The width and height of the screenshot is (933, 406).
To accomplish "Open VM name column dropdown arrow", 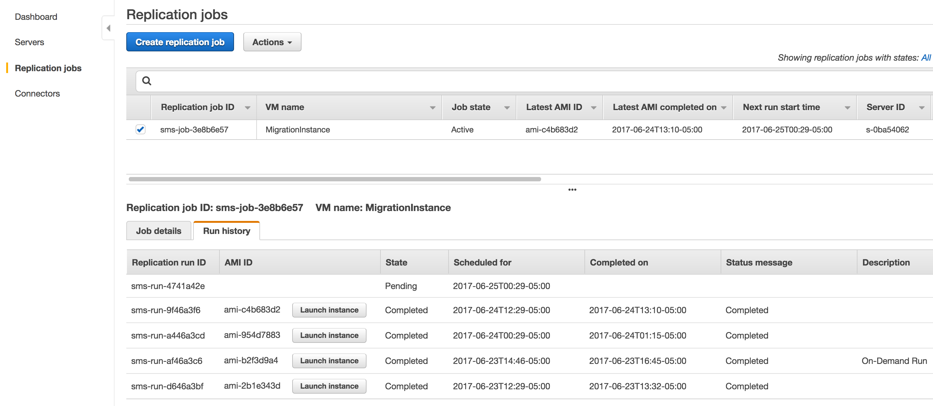I will 432,108.
